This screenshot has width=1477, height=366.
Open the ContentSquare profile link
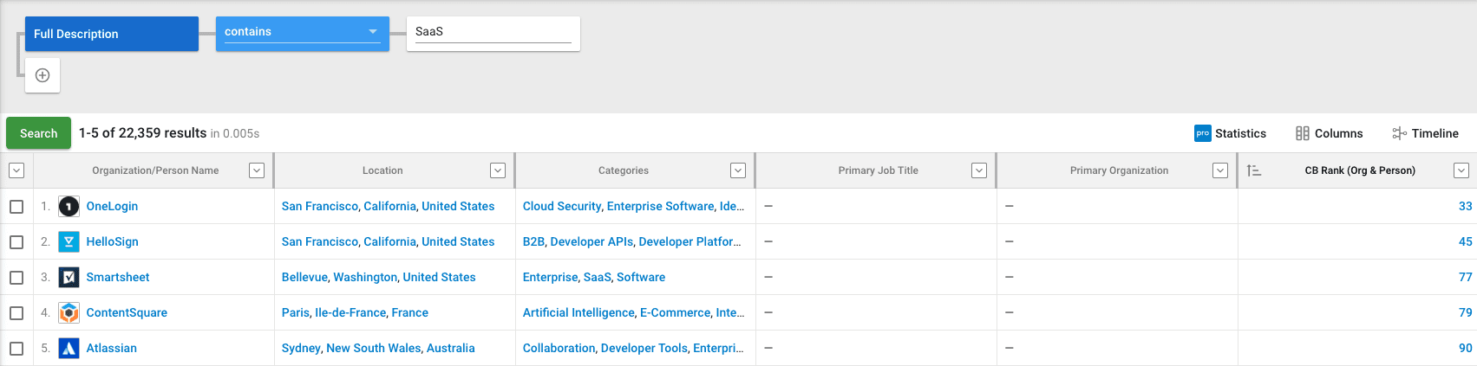127,312
